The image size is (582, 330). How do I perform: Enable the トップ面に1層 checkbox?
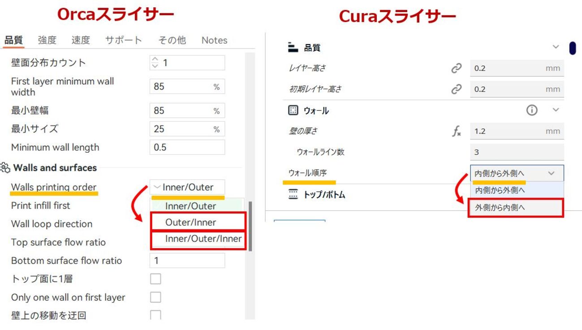point(155,279)
